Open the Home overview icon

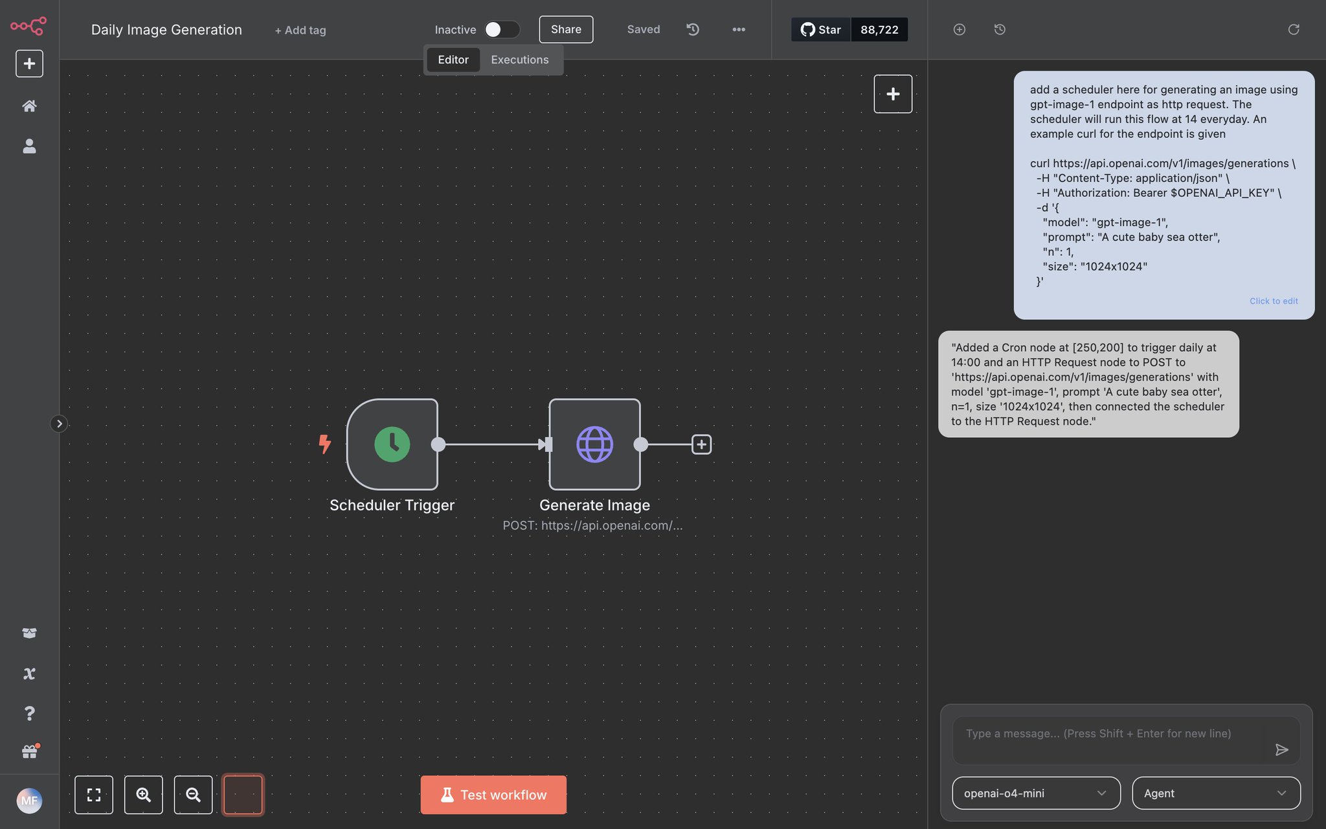pyautogui.click(x=29, y=106)
